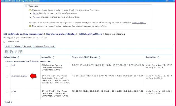176x106 pixels.
Task: Sort by Issued to column arrows
Action: 53,57
